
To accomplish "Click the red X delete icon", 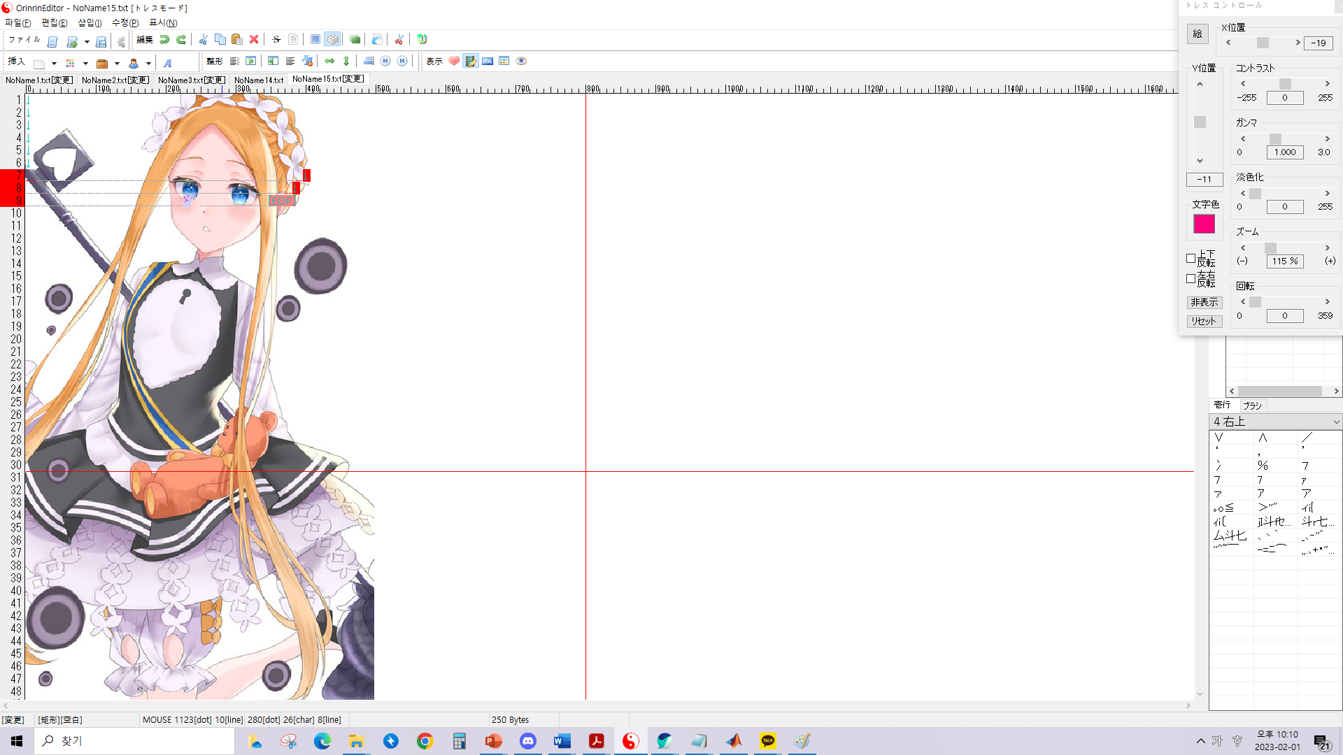I will [254, 40].
